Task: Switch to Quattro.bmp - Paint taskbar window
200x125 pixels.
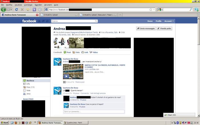Action: [x=76, y=123]
